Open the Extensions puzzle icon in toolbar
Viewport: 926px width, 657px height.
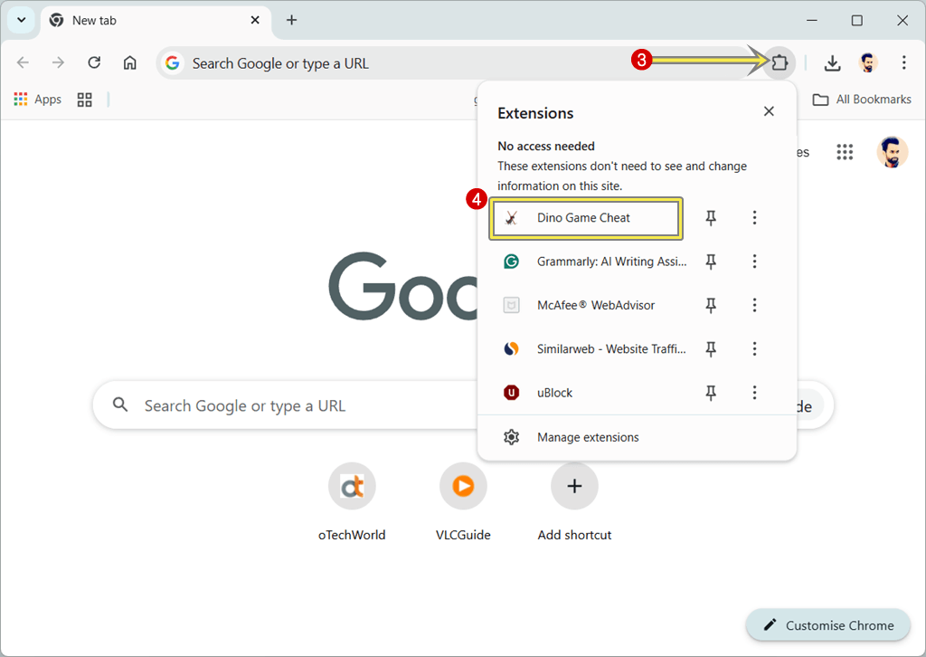coord(780,62)
